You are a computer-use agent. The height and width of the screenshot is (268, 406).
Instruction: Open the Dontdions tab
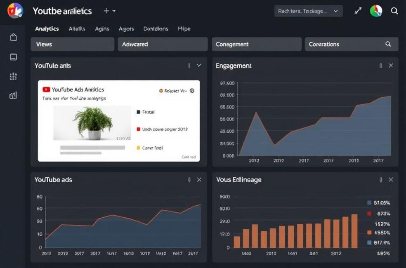[x=156, y=29]
